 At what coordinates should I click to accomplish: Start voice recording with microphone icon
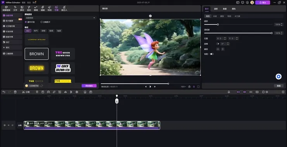tap(229, 92)
